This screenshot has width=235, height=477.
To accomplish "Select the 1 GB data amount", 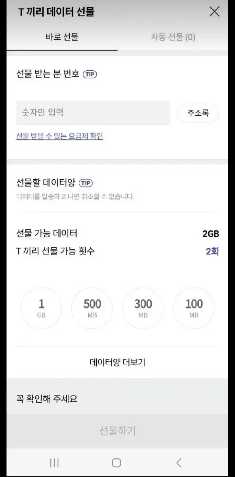I will (x=41, y=308).
